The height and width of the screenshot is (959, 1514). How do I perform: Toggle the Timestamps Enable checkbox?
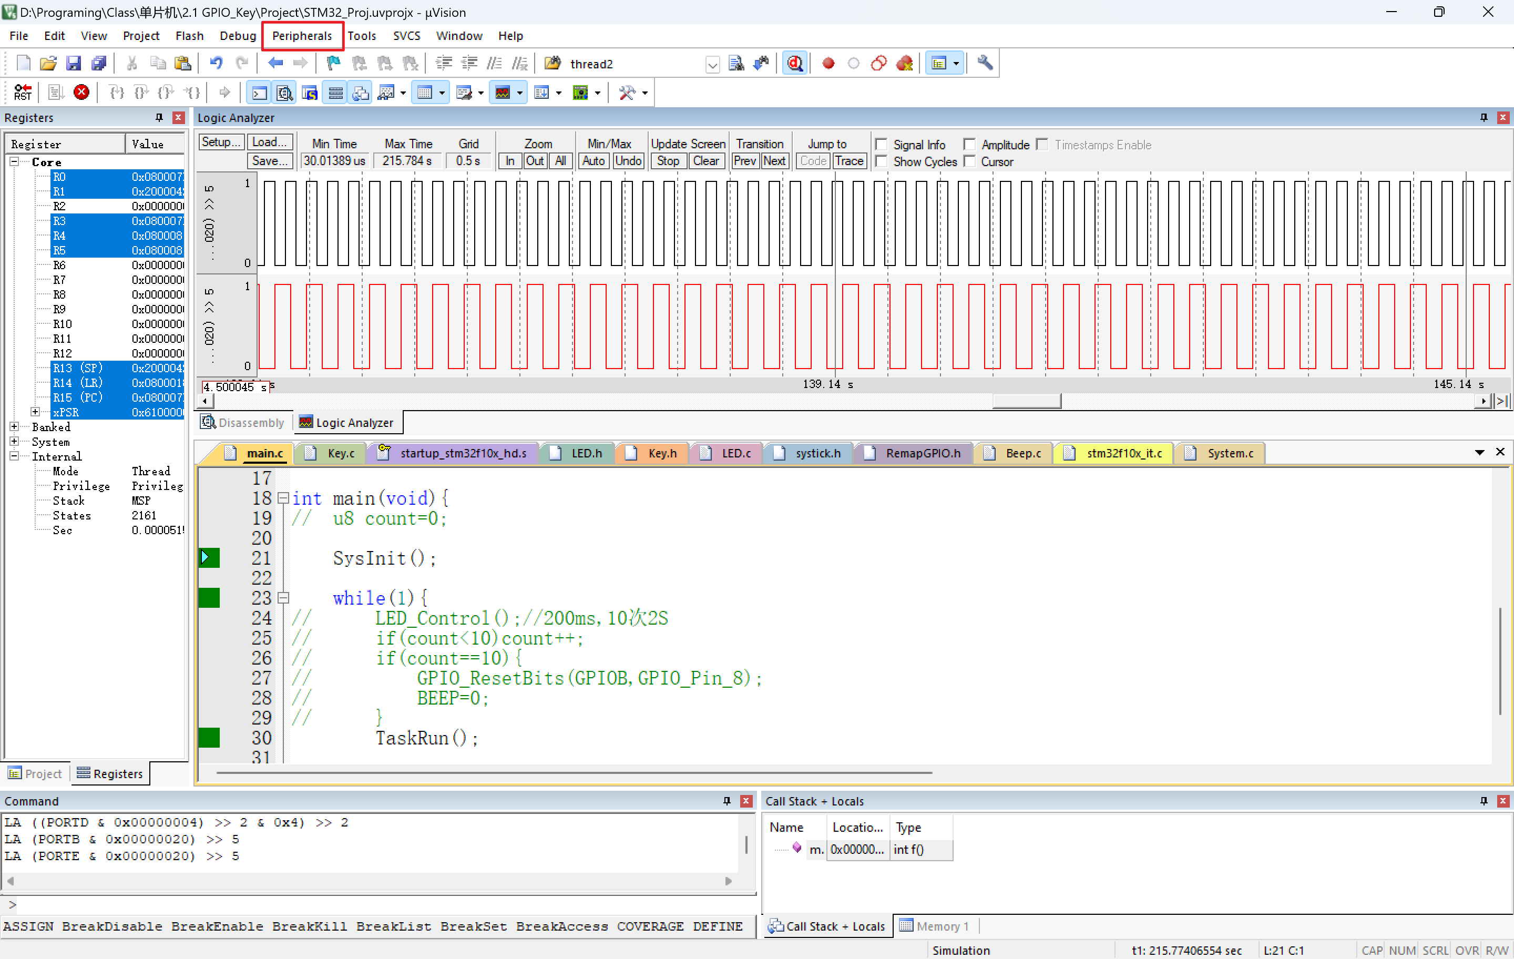point(1042,145)
